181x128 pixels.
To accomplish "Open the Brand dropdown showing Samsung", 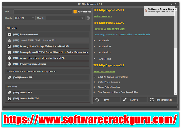I will point(25,18).
